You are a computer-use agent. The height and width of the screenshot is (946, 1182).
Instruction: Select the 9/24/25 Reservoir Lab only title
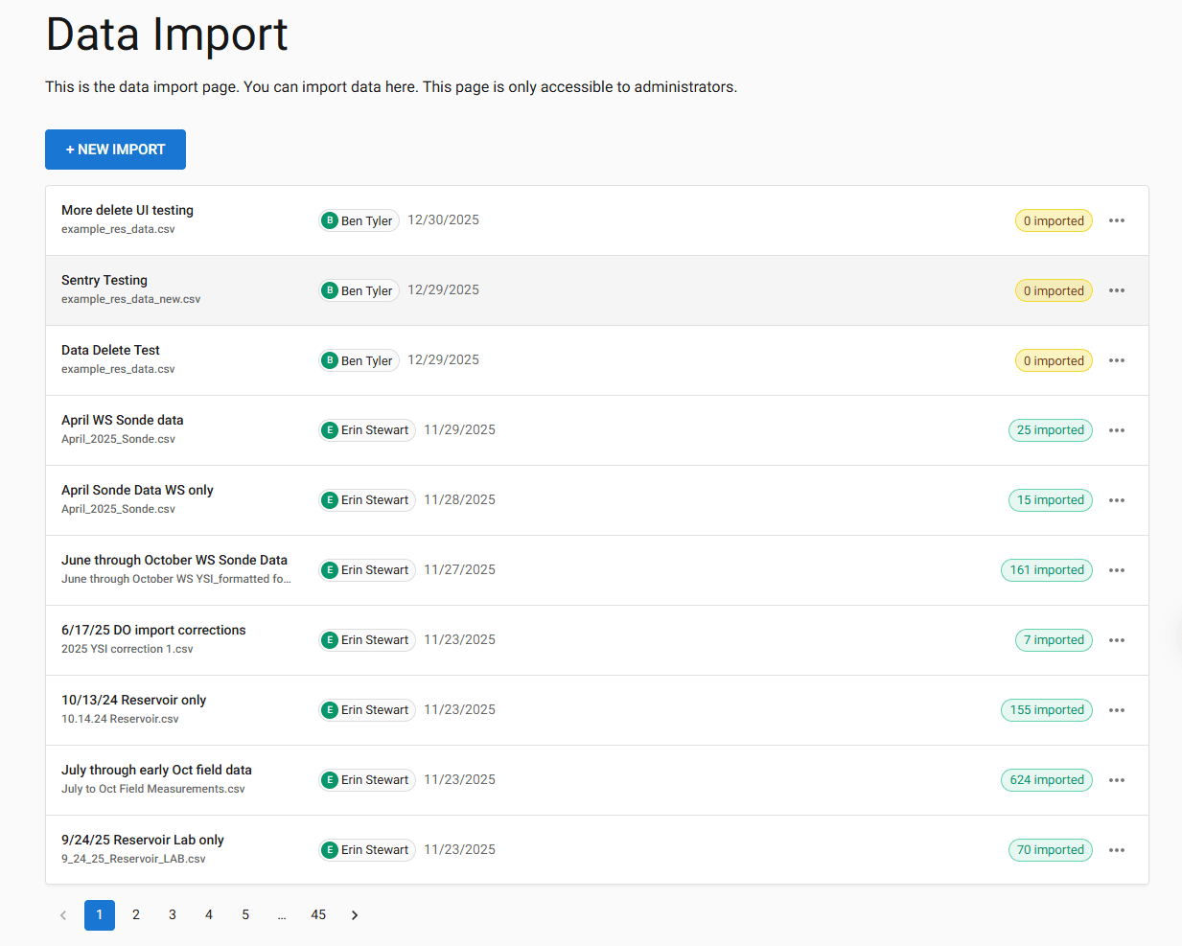click(143, 840)
